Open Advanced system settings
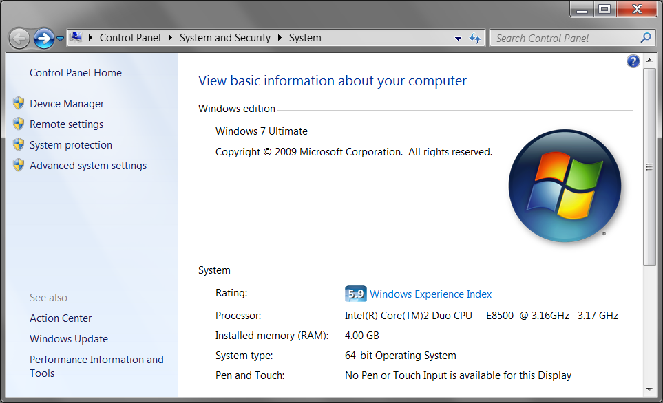This screenshot has height=403, width=663. pos(87,165)
